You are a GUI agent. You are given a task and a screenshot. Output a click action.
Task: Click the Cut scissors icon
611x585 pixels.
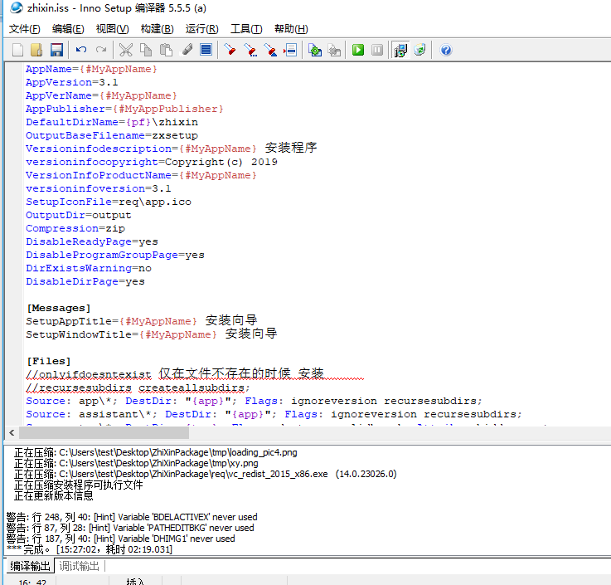(125, 50)
